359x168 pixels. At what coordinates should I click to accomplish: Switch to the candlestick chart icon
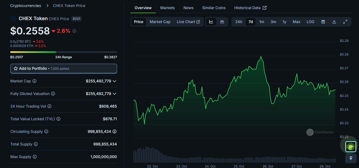click(222, 21)
